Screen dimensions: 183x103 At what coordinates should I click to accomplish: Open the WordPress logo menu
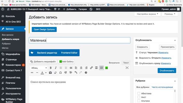click(x=3, y=9)
